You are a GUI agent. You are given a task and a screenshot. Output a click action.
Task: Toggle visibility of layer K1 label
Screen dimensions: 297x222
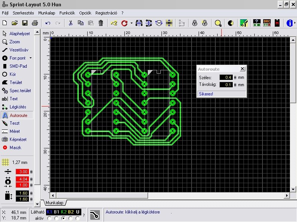49,212
